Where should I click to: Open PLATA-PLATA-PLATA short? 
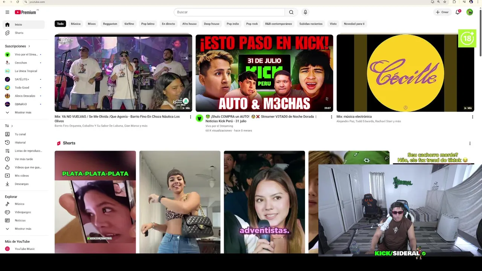(x=95, y=202)
